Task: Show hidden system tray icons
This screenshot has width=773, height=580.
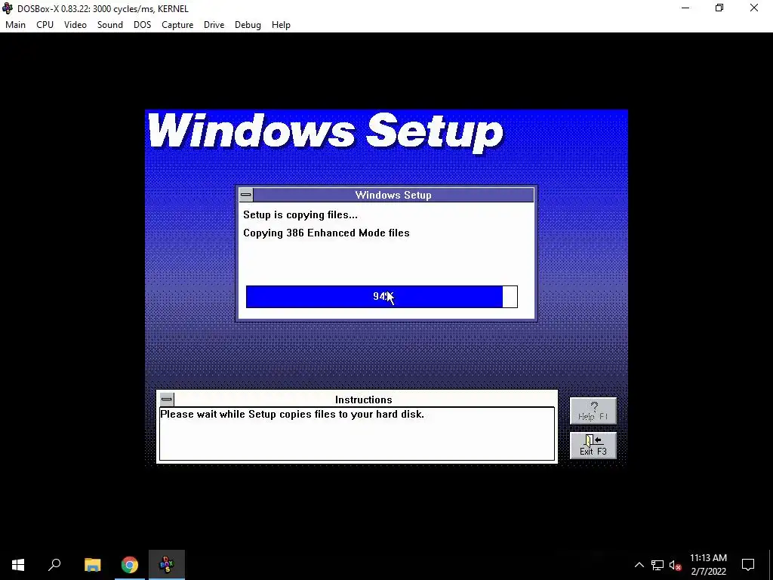Action: pos(639,565)
